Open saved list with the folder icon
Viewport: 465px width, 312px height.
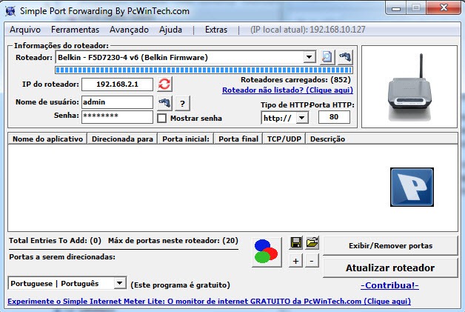(312, 243)
